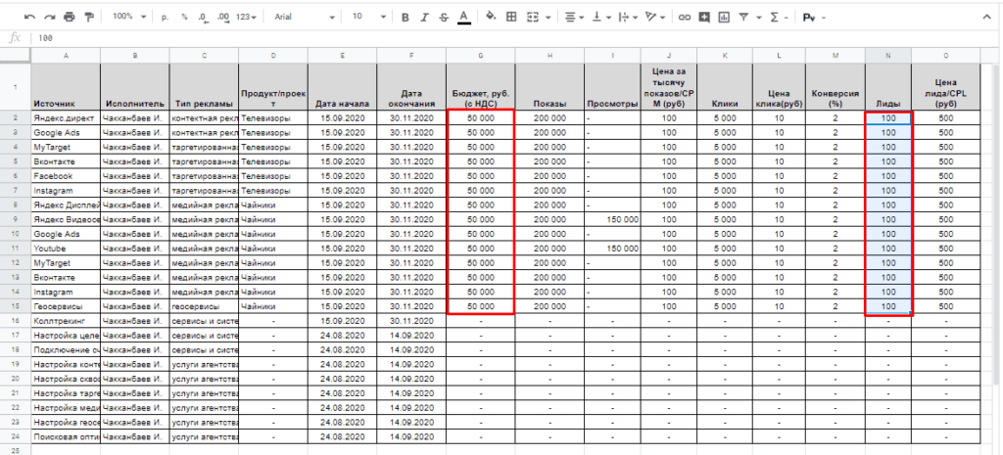Expand the merge cells options arrow
Image resolution: width=1003 pixels, height=455 pixels.
pos(549,18)
